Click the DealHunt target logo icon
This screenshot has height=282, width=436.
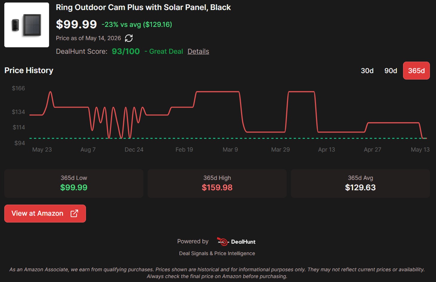223,241
